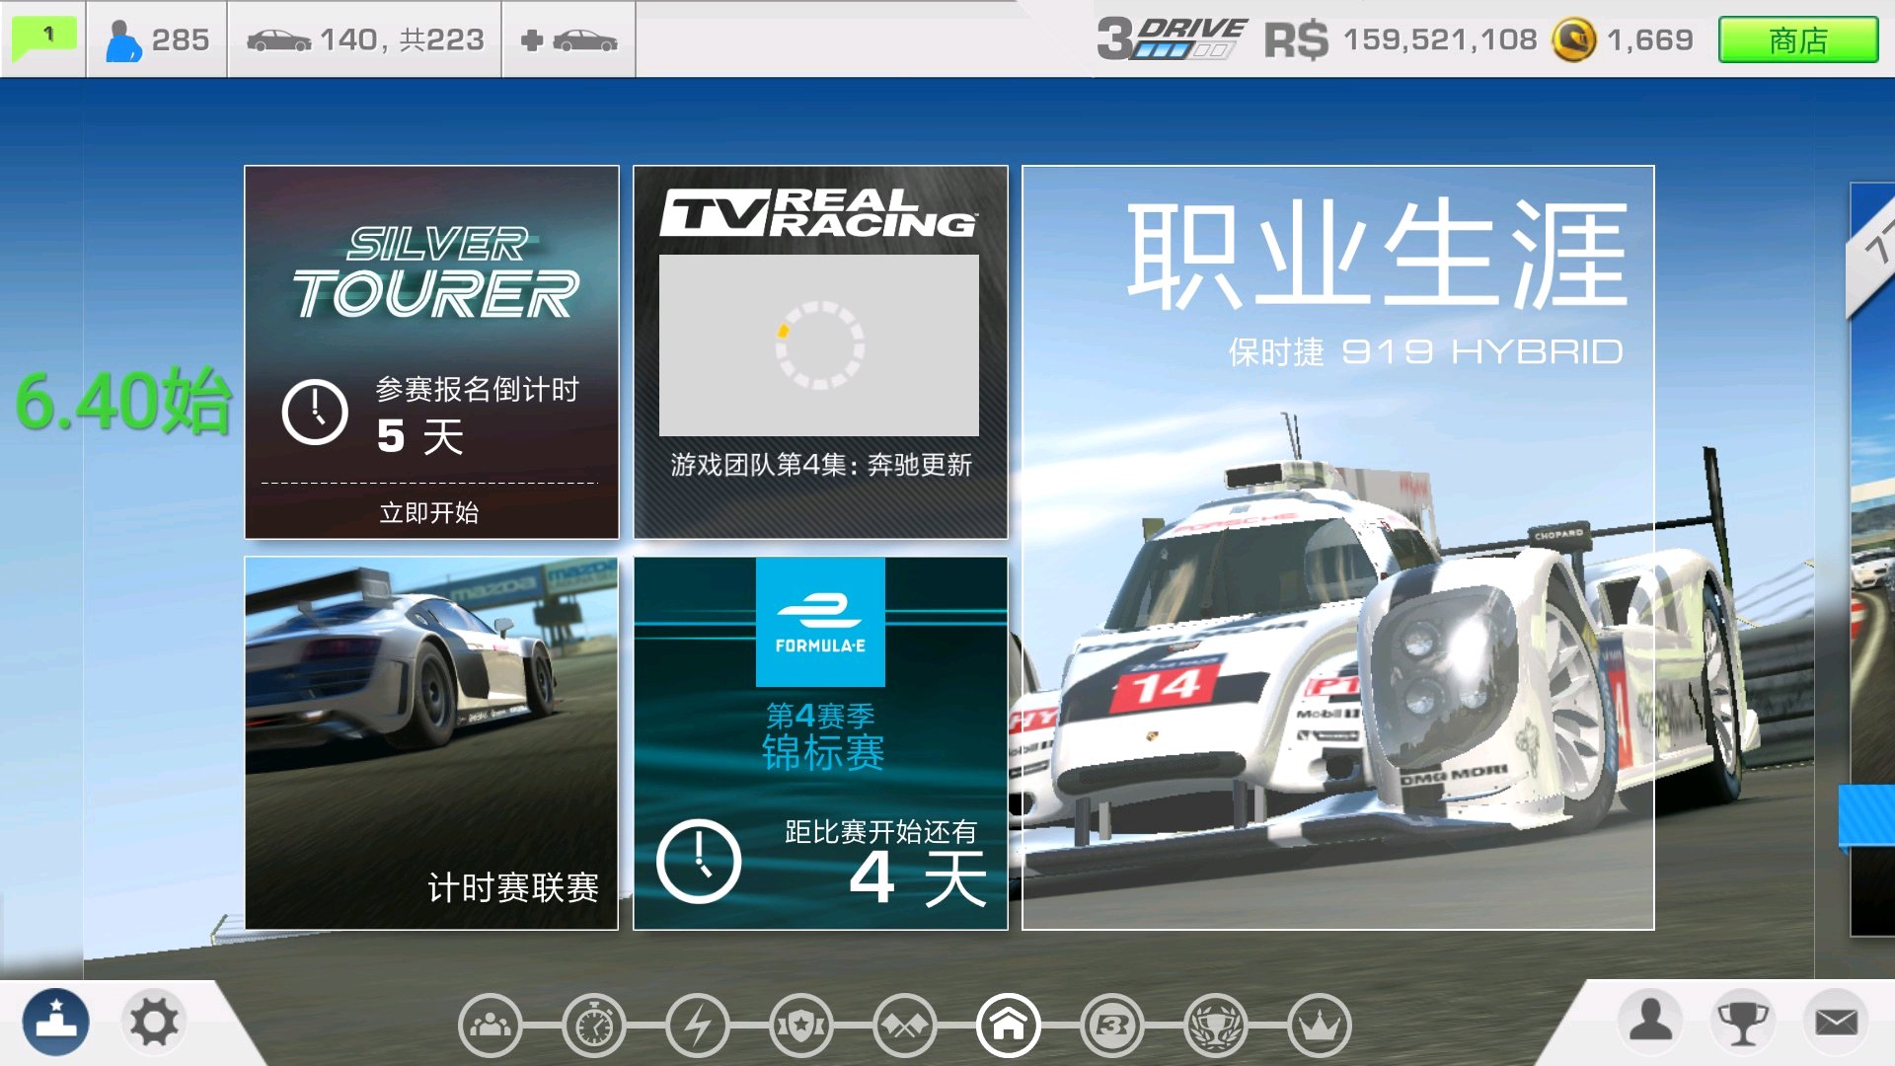Switch to the lightning bolt tab

(x=698, y=1026)
